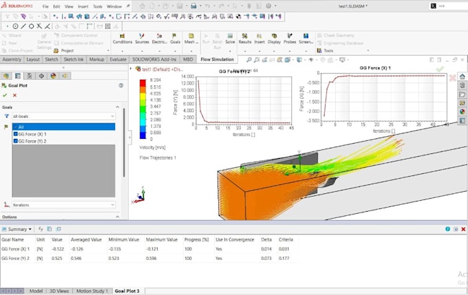
Task: Click the Solve tool in the ribbon
Action: pos(230,39)
